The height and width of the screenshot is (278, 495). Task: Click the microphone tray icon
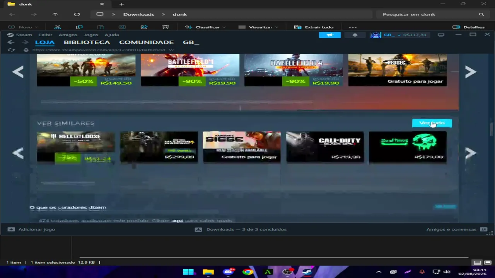[422, 272]
